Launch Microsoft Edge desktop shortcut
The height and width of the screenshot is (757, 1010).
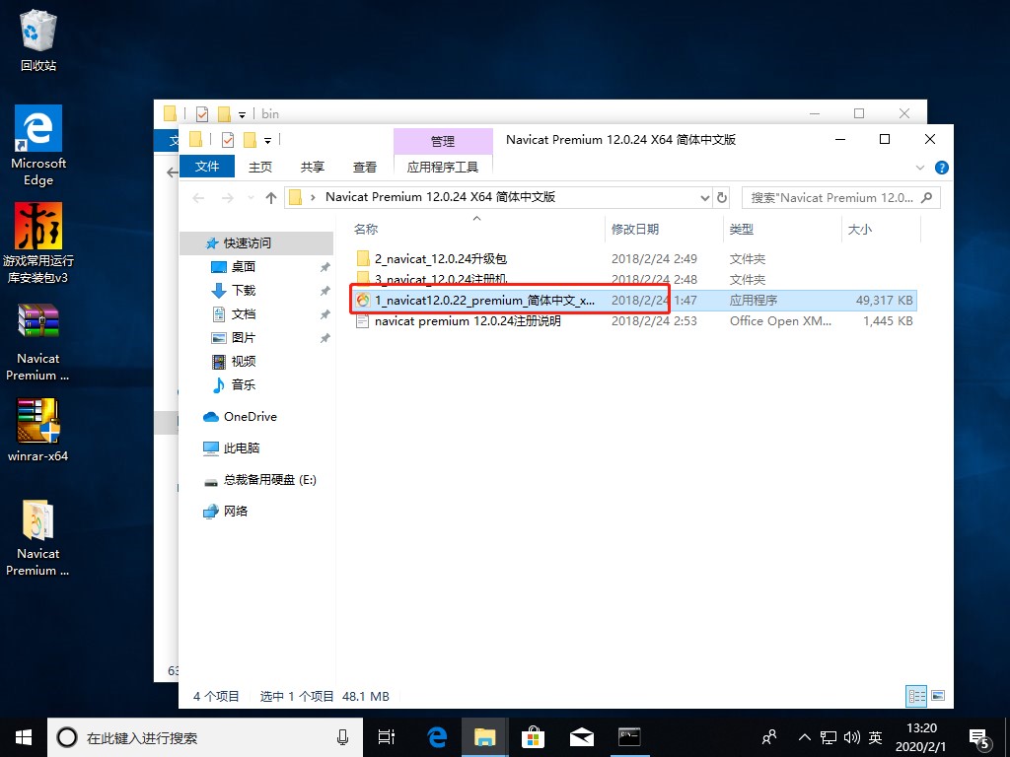[x=38, y=146]
